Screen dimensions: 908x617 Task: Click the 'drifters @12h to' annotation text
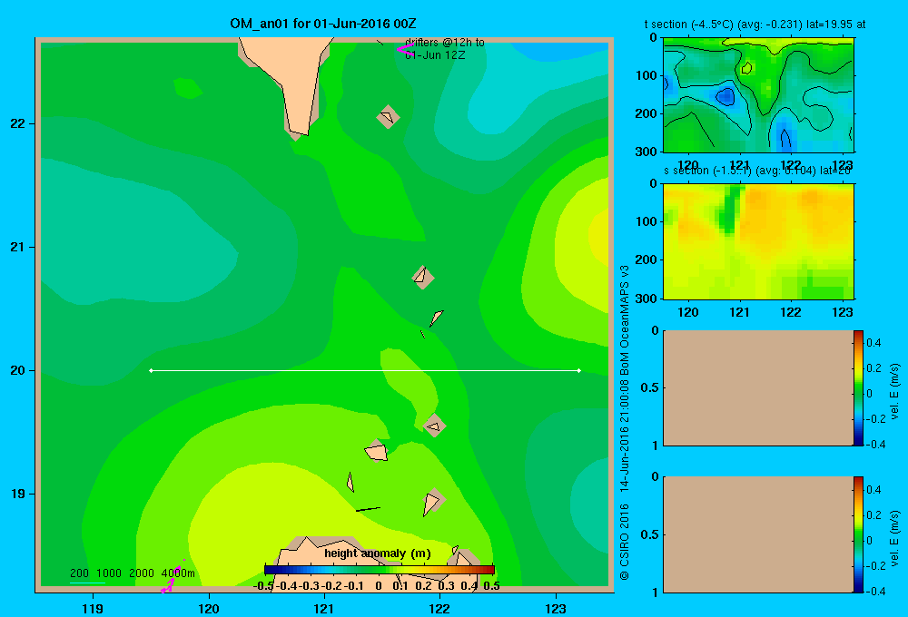coord(445,43)
